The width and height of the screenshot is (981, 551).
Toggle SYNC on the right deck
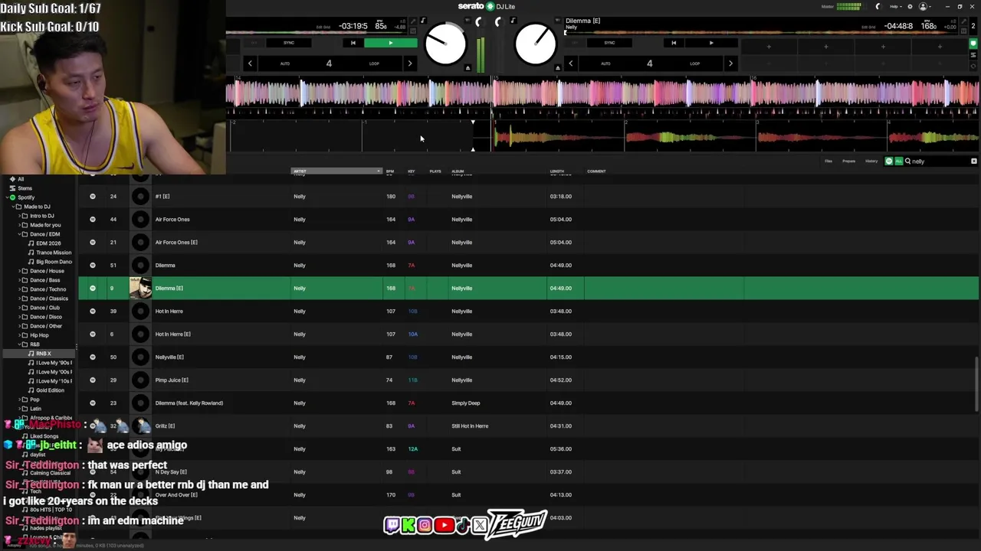tap(609, 43)
